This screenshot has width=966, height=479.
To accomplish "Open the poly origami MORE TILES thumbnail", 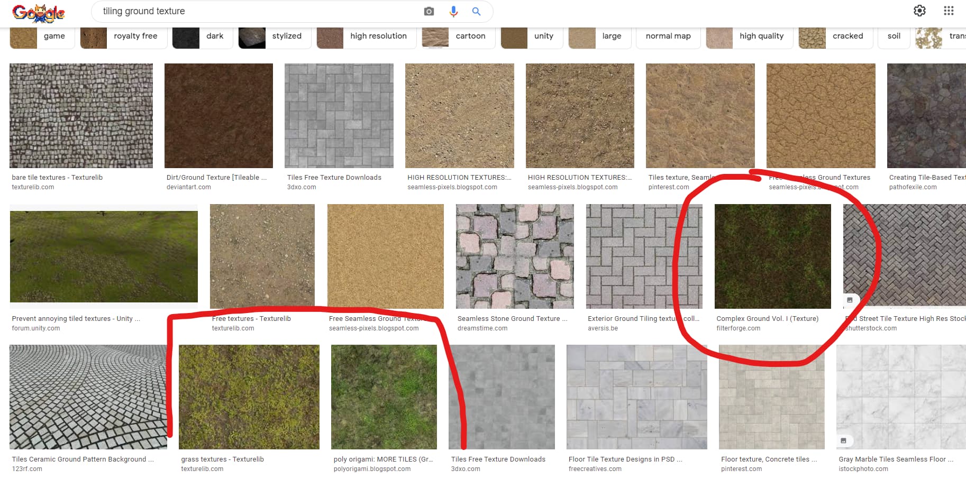I will [x=384, y=397].
